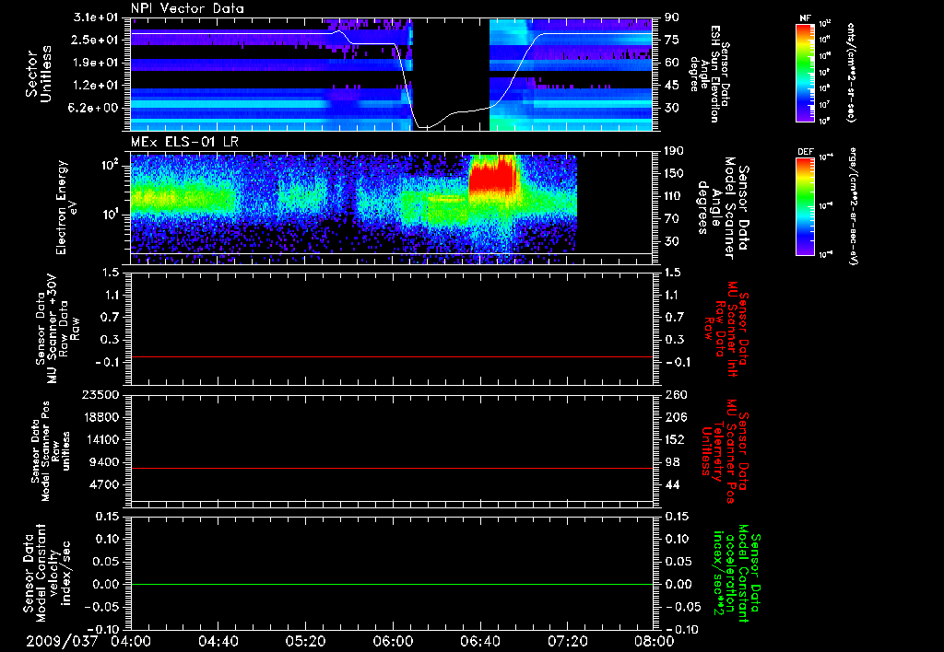Click the '04:00' time axis label

(x=131, y=641)
